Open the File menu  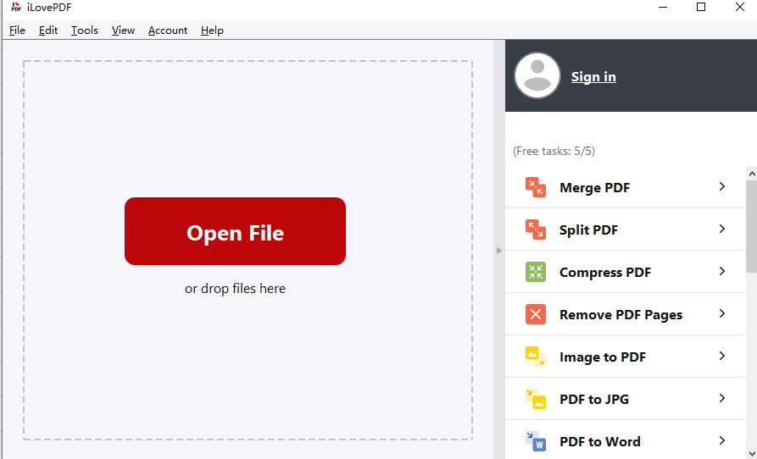[18, 30]
